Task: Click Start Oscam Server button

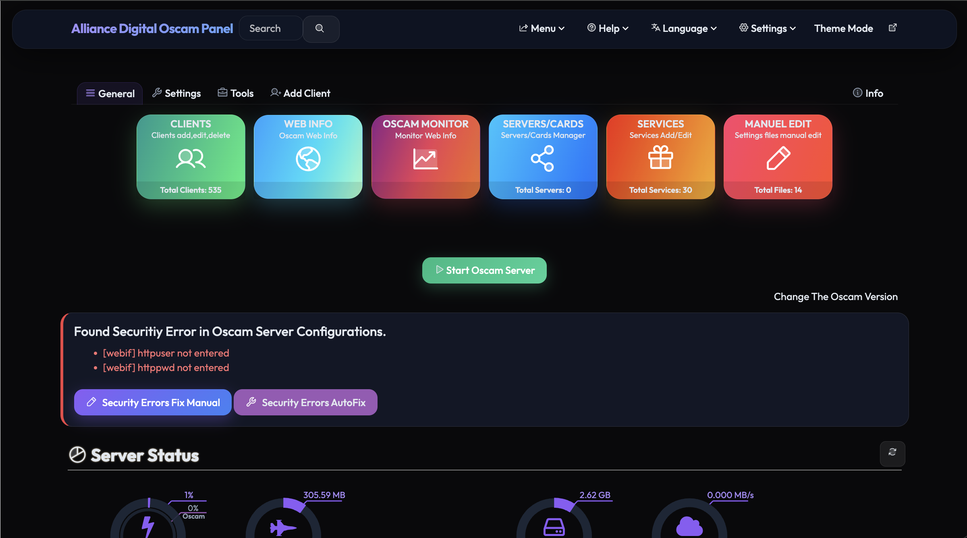Action: click(x=484, y=270)
